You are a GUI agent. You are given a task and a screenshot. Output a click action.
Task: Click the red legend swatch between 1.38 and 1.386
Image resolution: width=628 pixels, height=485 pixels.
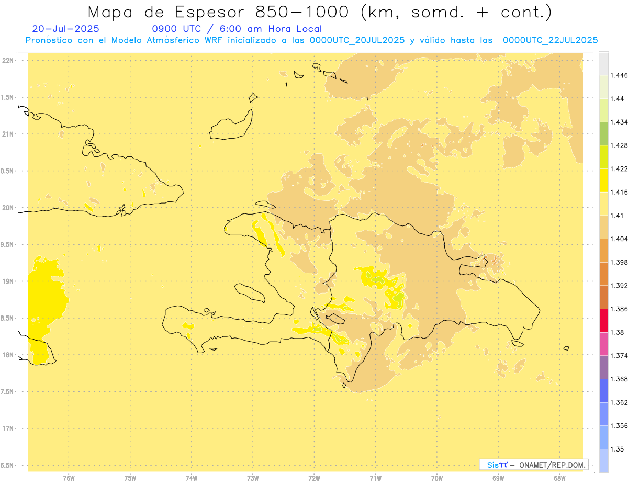(x=603, y=320)
